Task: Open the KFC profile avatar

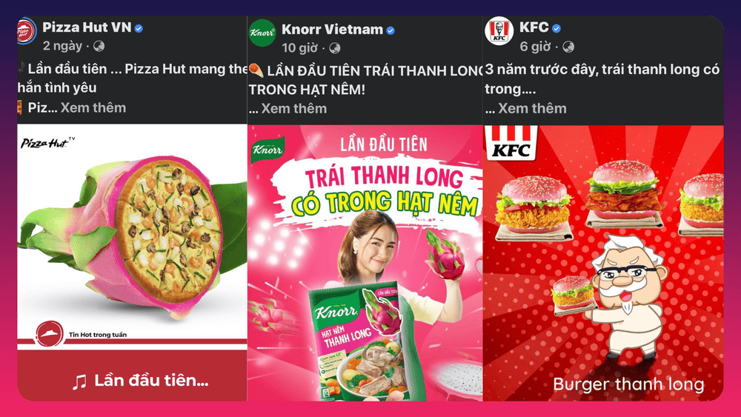Action: click(x=499, y=31)
